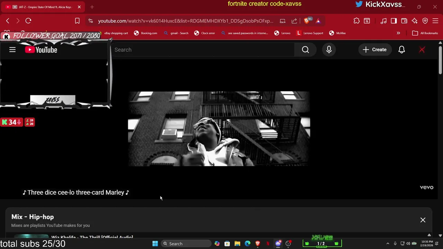Open the Brave playlist music note icon
Image resolution: width=443 pixels, height=249 pixels.
pyautogui.click(x=383, y=21)
